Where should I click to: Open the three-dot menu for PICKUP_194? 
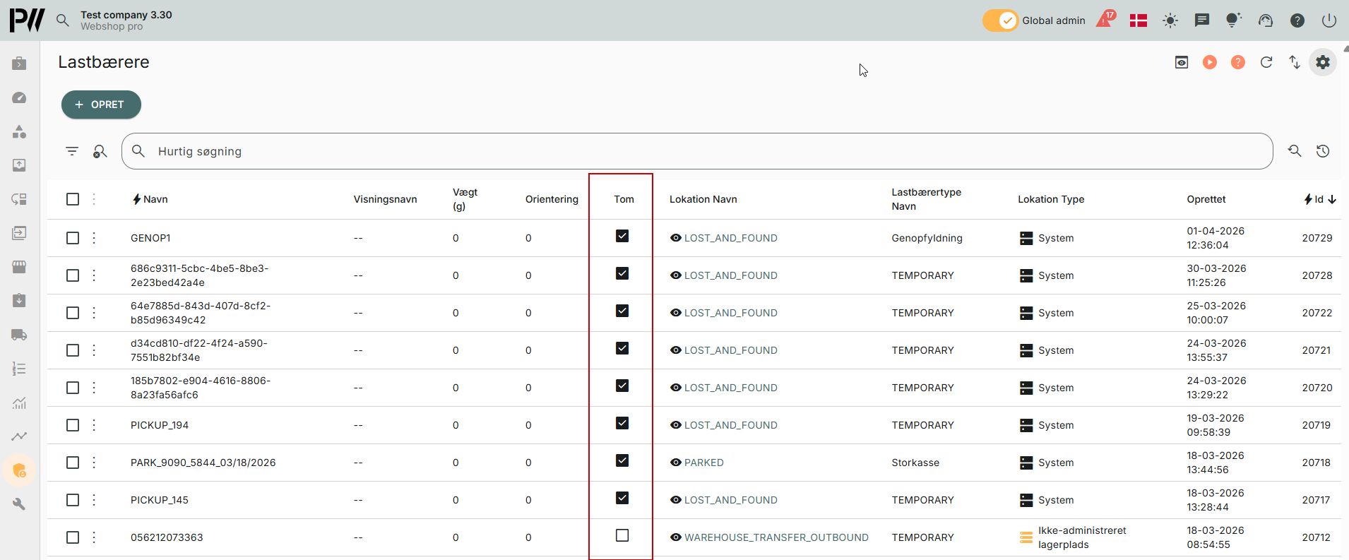pos(94,425)
